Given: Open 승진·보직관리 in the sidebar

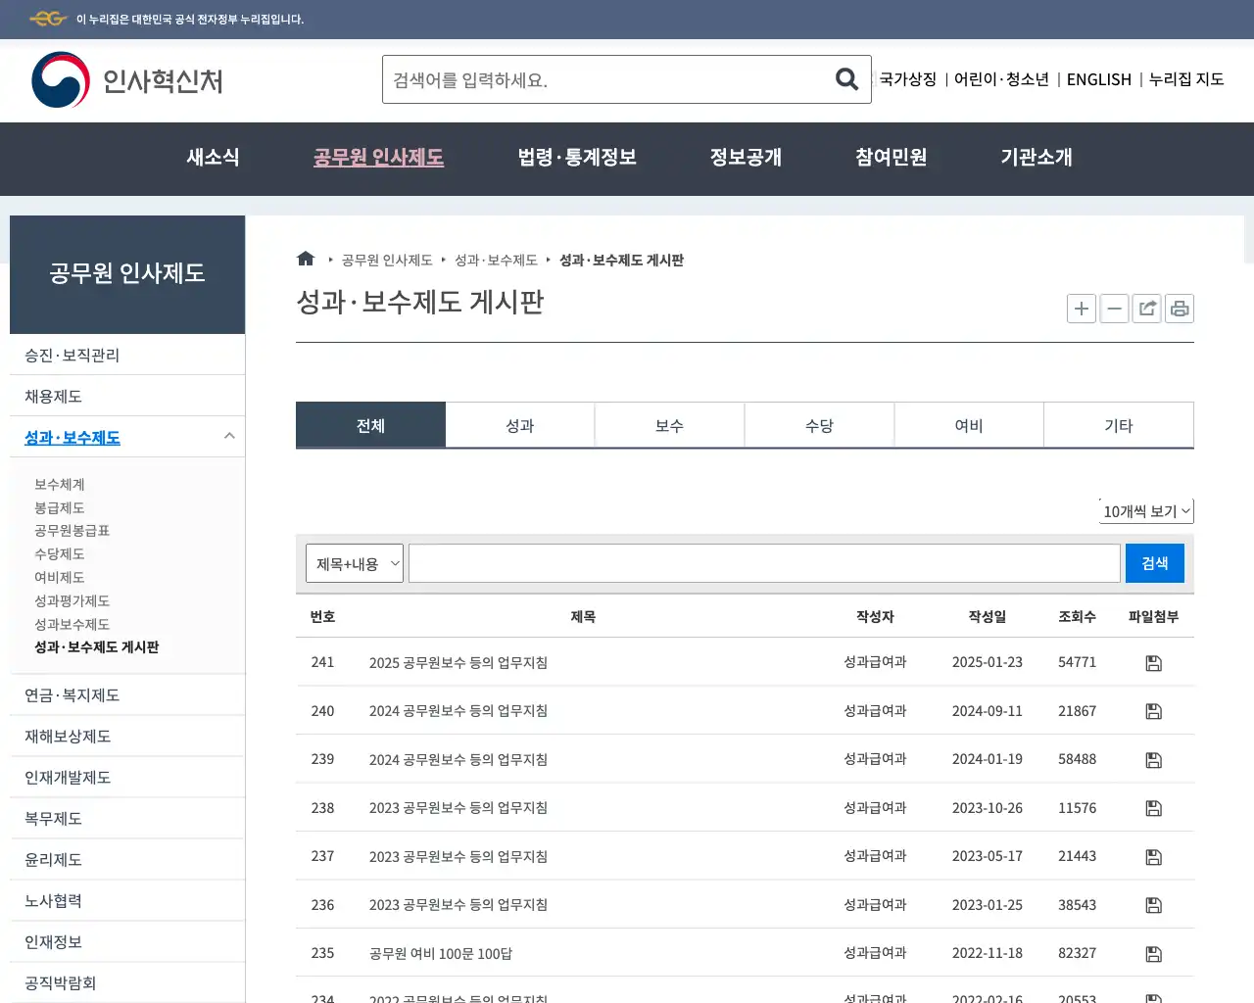Looking at the screenshot, I should pos(127,355).
